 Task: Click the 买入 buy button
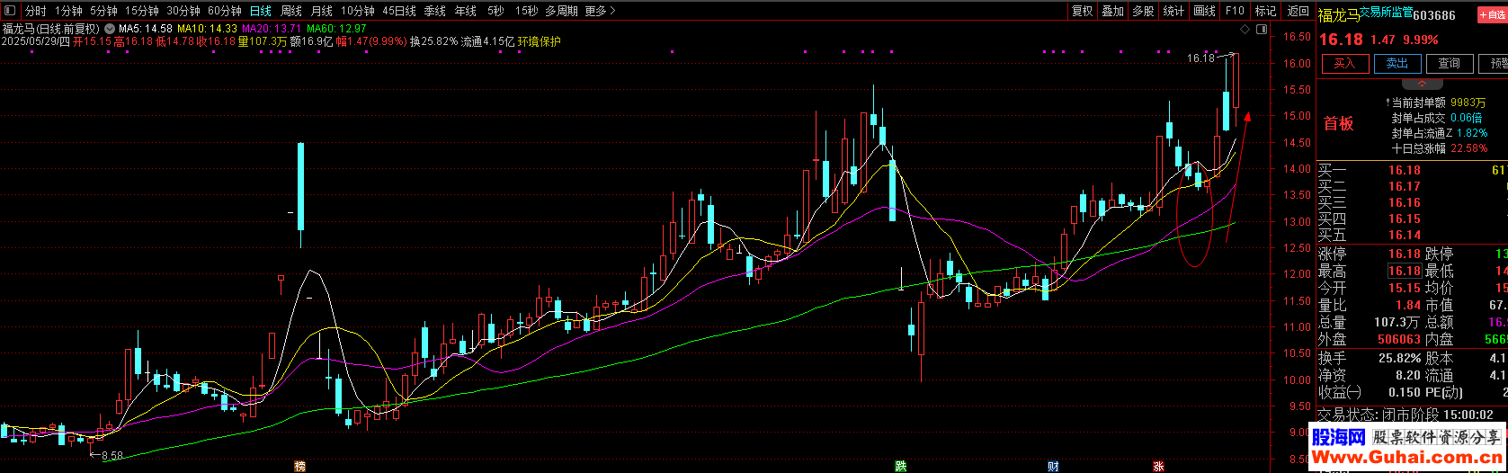[1344, 63]
